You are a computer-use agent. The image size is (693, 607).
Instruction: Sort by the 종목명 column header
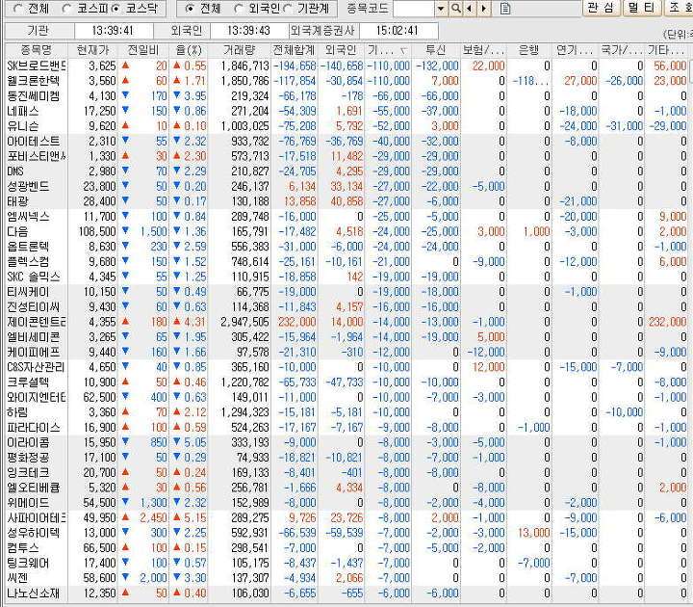[37, 50]
